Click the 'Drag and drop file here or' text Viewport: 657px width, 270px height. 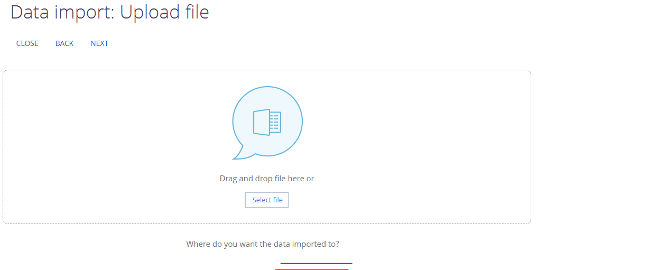(267, 179)
